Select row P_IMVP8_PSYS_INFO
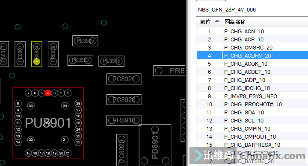Viewport: 308px width, 166px height. (x=252, y=96)
